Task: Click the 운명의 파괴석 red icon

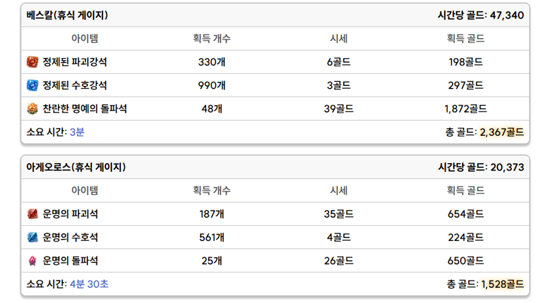Action: pyautogui.click(x=32, y=214)
